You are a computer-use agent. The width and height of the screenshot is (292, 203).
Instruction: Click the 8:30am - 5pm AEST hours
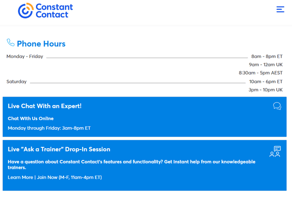pos(261,73)
